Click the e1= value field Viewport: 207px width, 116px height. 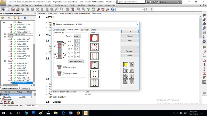click(77, 41)
